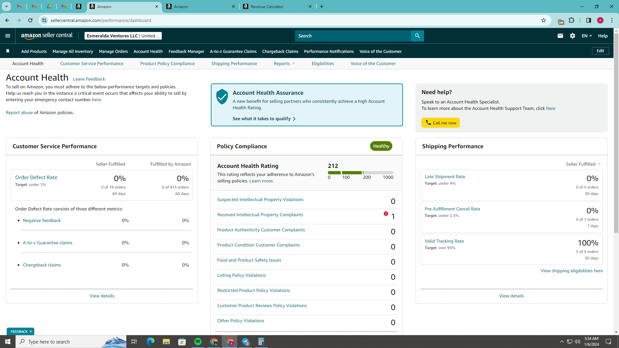Click See what it takes to qualify
The height and width of the screenshot is (348, 619).
point(264,119)
